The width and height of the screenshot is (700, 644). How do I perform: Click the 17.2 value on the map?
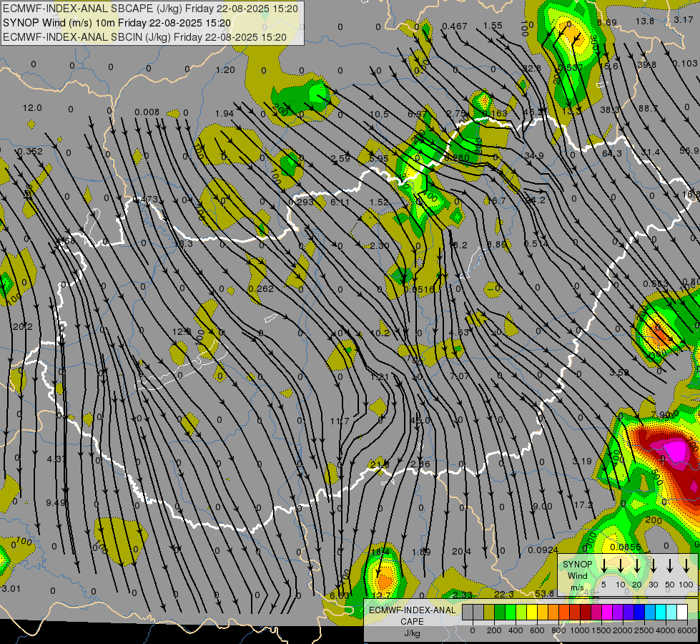[583, 504]
